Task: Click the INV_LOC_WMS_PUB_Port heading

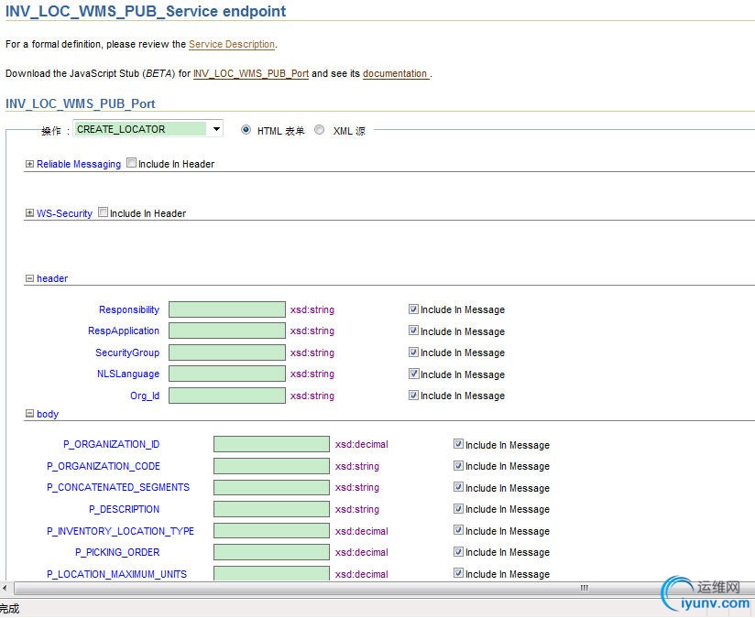Action: pyautogui.click(x=81, y=104)
